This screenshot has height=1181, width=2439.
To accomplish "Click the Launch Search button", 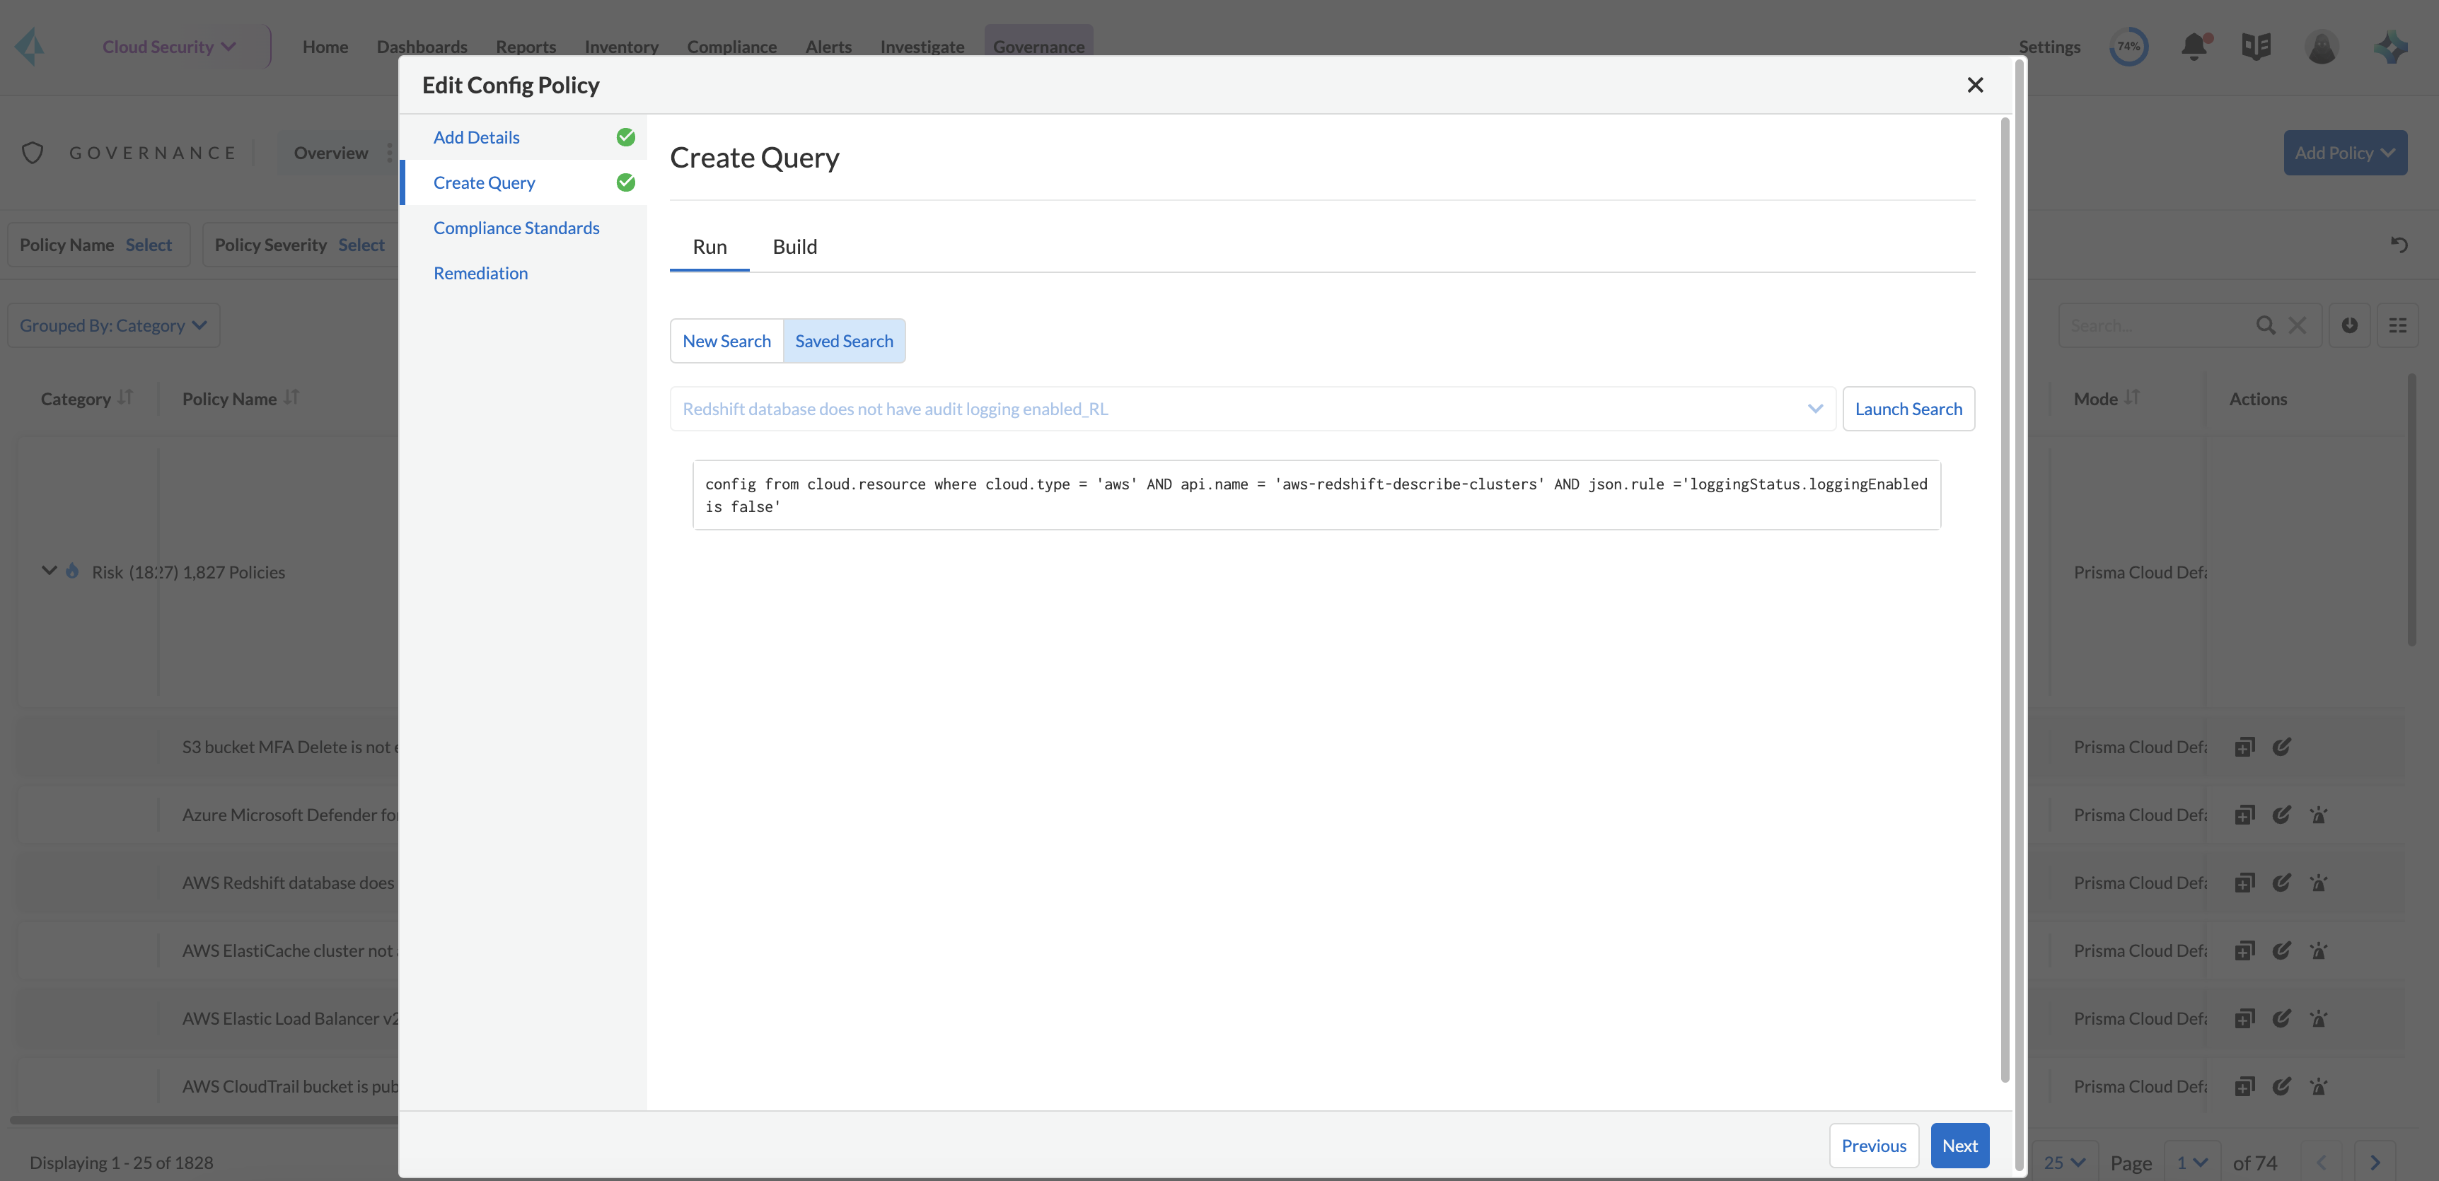I will [x=1908, y=409].
